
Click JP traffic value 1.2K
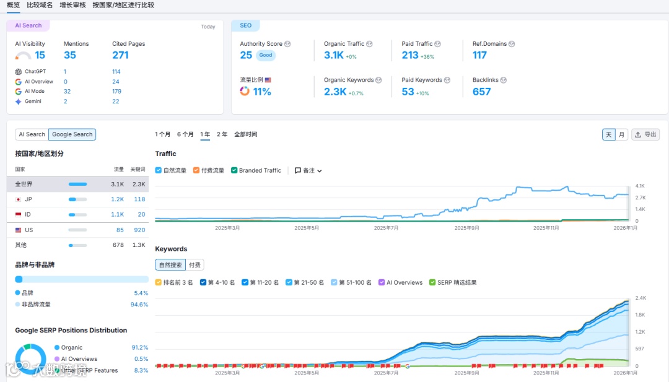117,199
